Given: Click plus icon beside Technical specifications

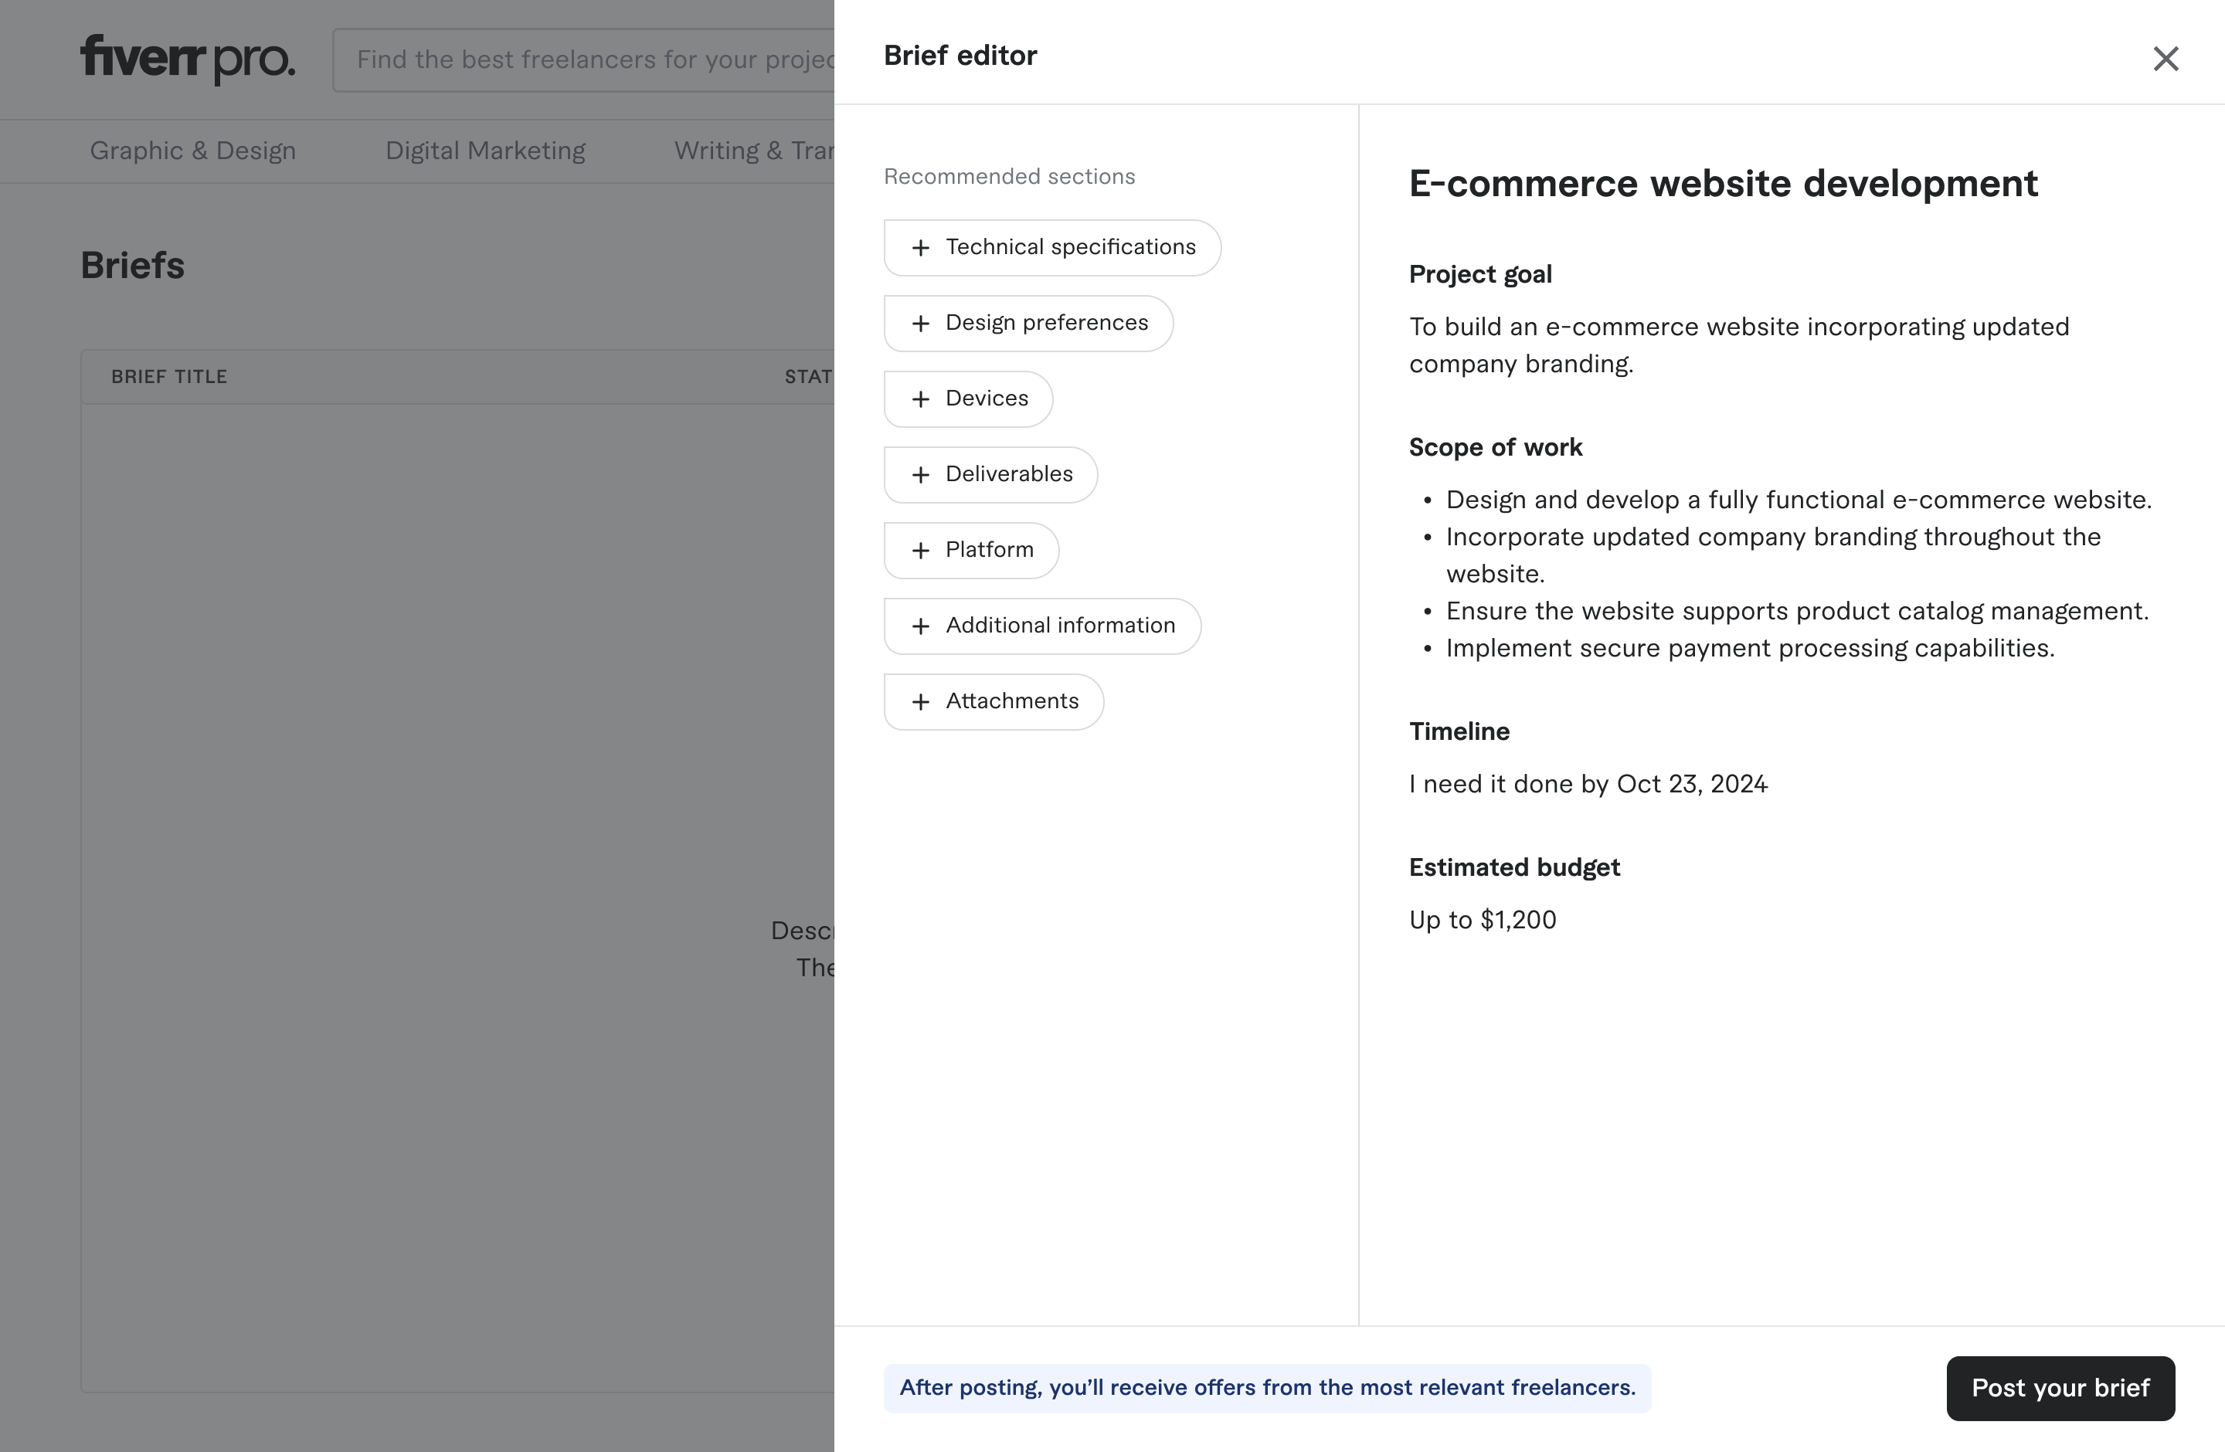Looking at the screenshot, I should point(921,248).
